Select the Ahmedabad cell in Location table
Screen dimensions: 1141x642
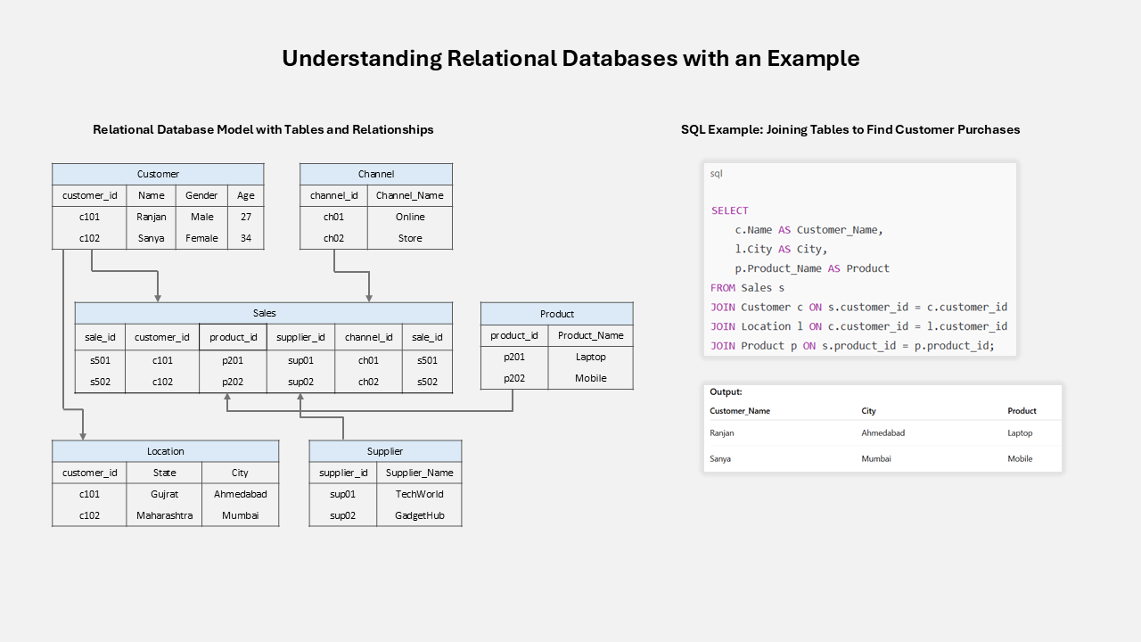[x=240, y=494]
